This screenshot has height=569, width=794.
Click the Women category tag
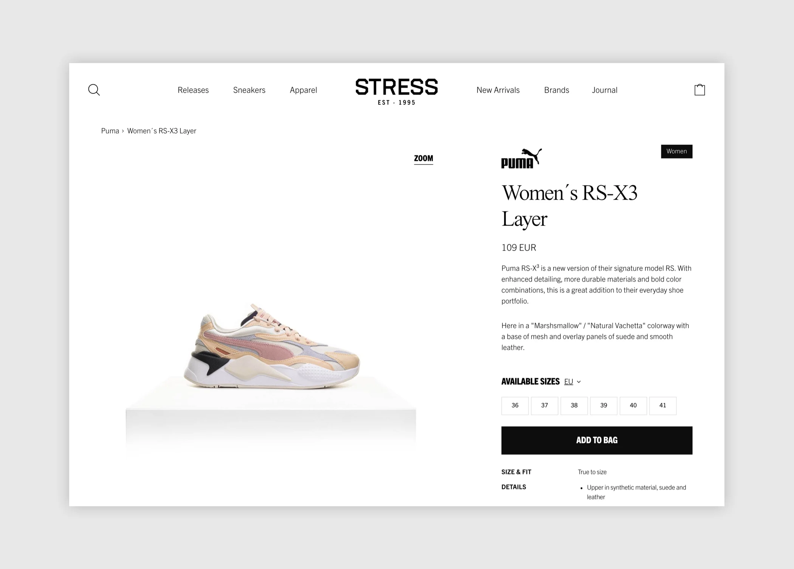click(676, 152)
